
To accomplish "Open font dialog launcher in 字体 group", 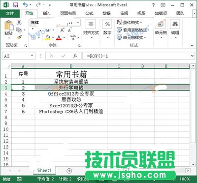I will pos(79,46).
